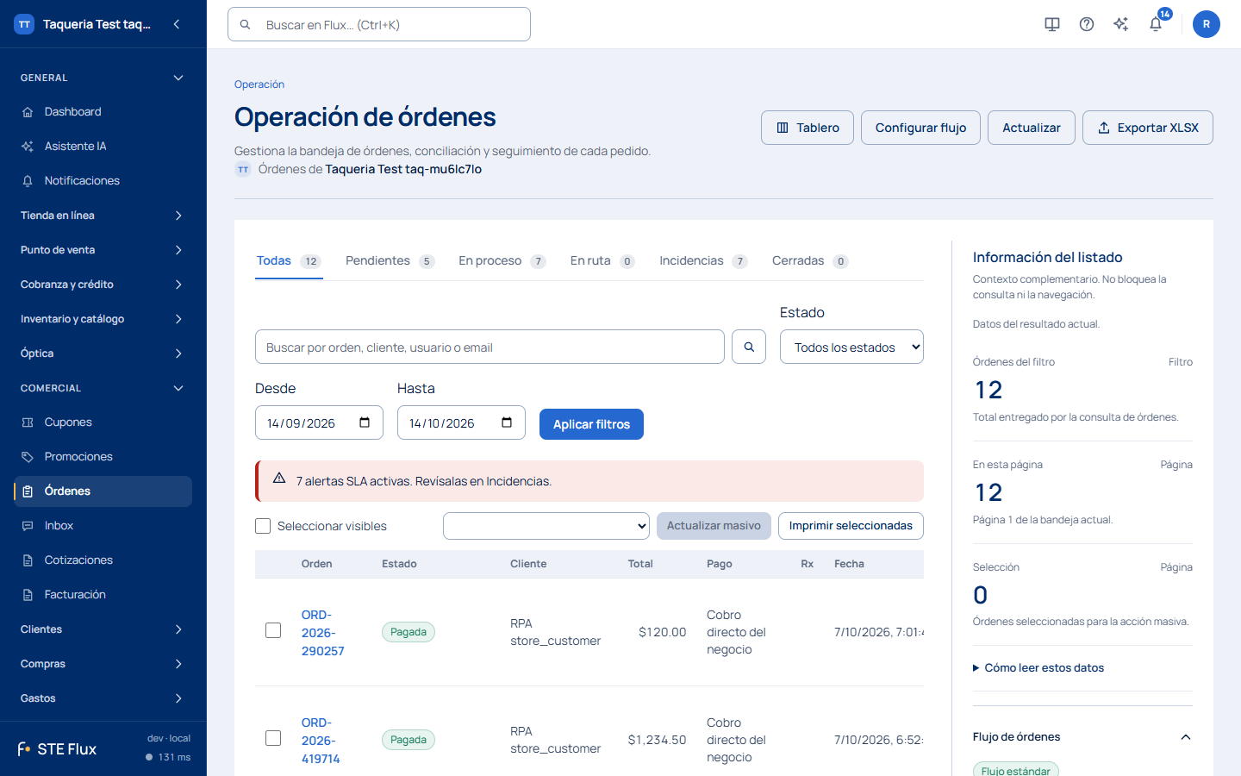
Task: Switch to the Incidencias tab
Action: click(x=703, y=260)
